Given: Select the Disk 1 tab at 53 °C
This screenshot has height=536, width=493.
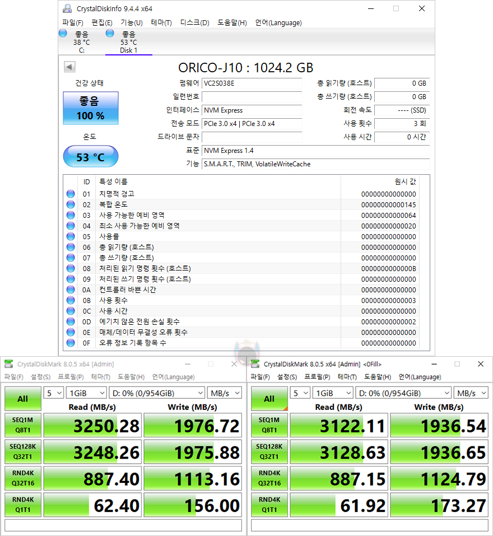Looking at the screenshot, I should (x=128, y=42).
